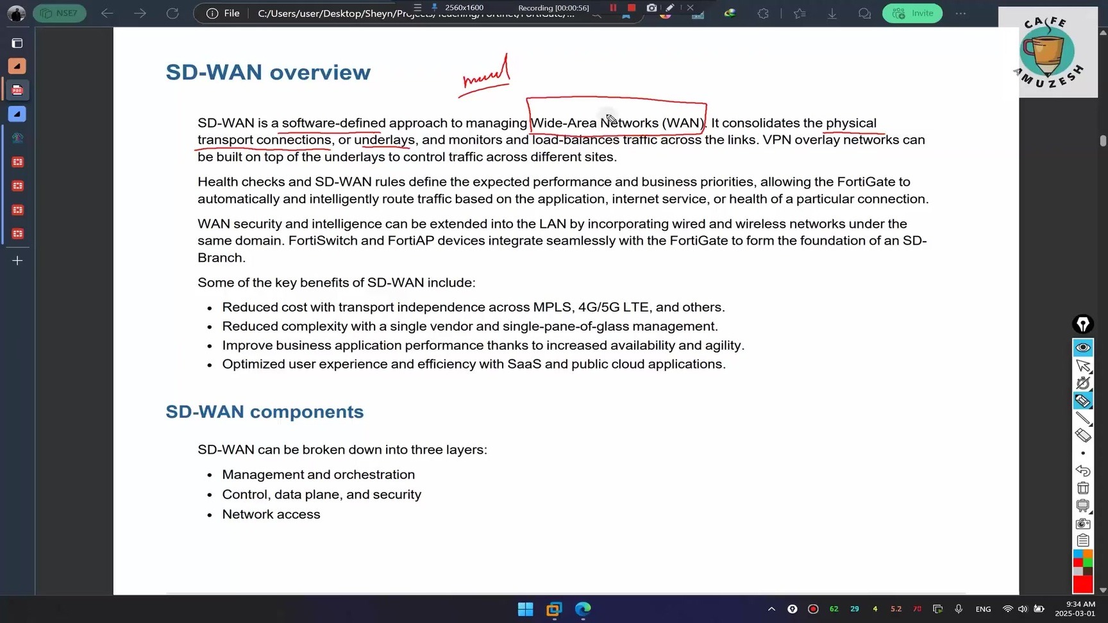The height and width of the screenshot is (623, 1108).
Task: Open the orange sidebar tab below the panel icon
Action: 17,66
